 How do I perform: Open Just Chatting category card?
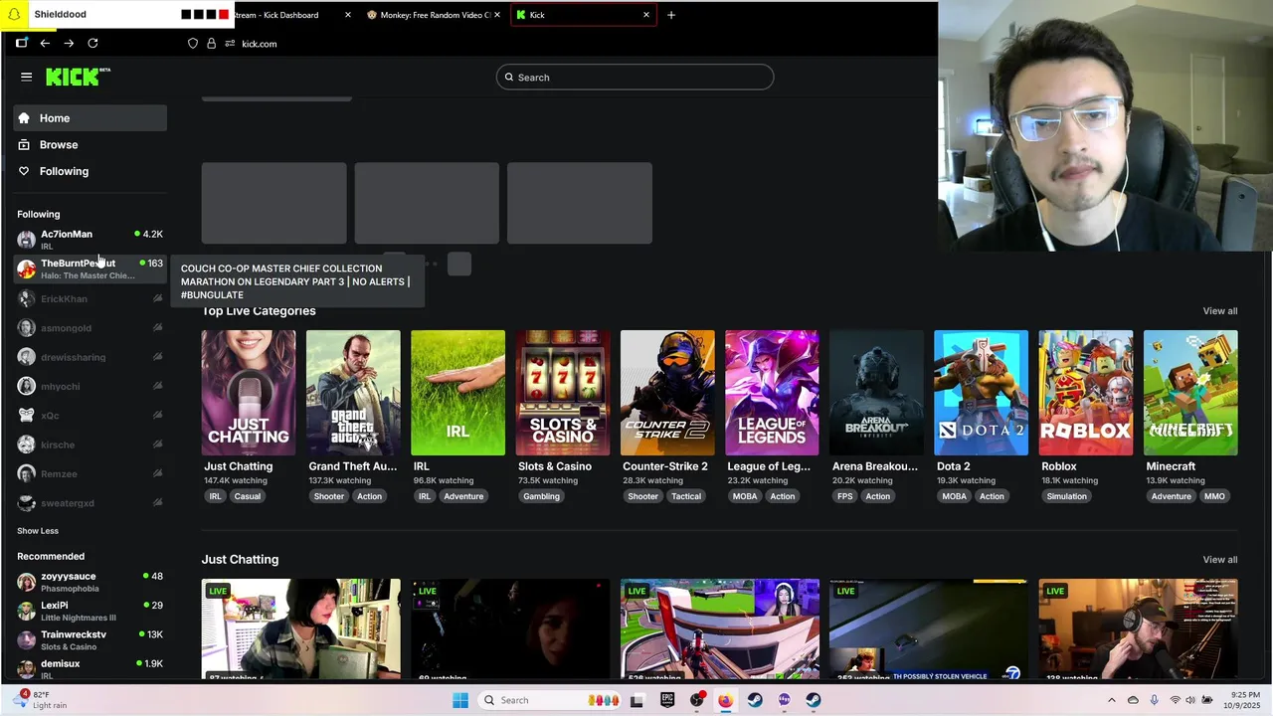(249, 393)
